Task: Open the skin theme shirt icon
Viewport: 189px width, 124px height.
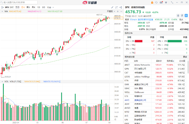Action: [166, 3]
